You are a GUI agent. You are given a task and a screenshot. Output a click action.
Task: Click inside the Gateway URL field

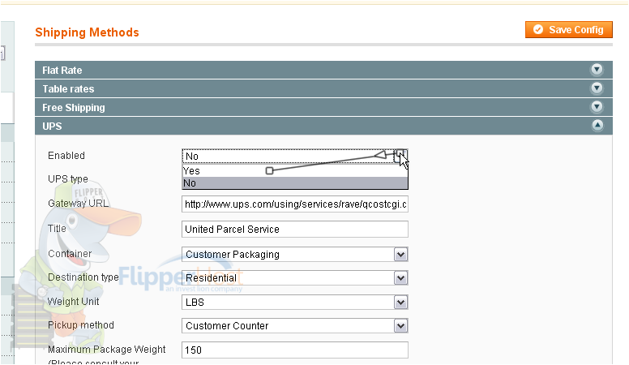(x=295, y=204)
